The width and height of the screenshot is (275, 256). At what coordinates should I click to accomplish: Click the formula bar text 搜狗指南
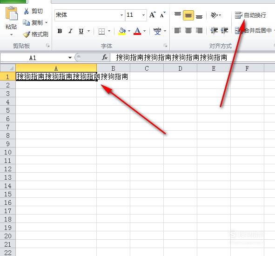[172, 57]
